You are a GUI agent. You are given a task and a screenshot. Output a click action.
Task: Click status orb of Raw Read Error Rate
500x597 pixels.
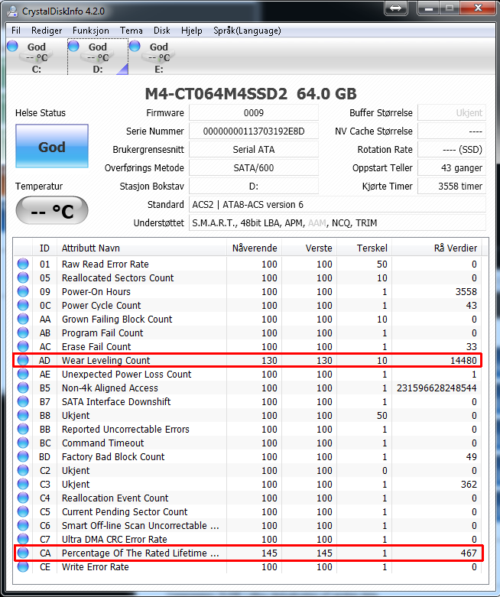coord(23,264)
